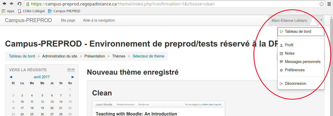
Task: Click the Sélecteur de thème breadcrumb link
Action: pos(148,56)
